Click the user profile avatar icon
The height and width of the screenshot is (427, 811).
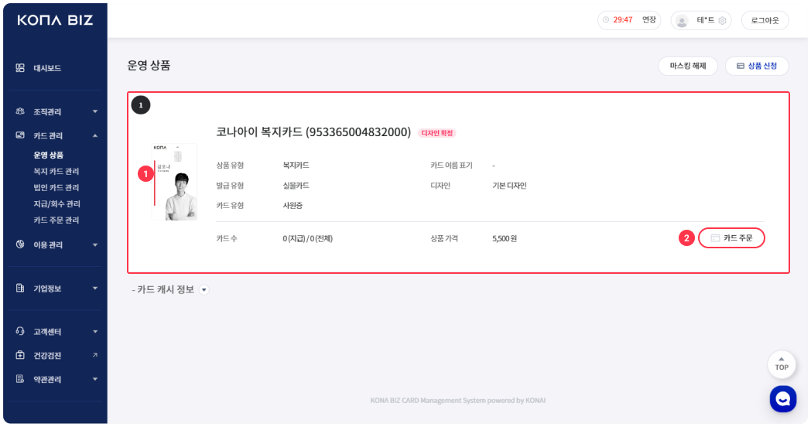coord(683,21)
